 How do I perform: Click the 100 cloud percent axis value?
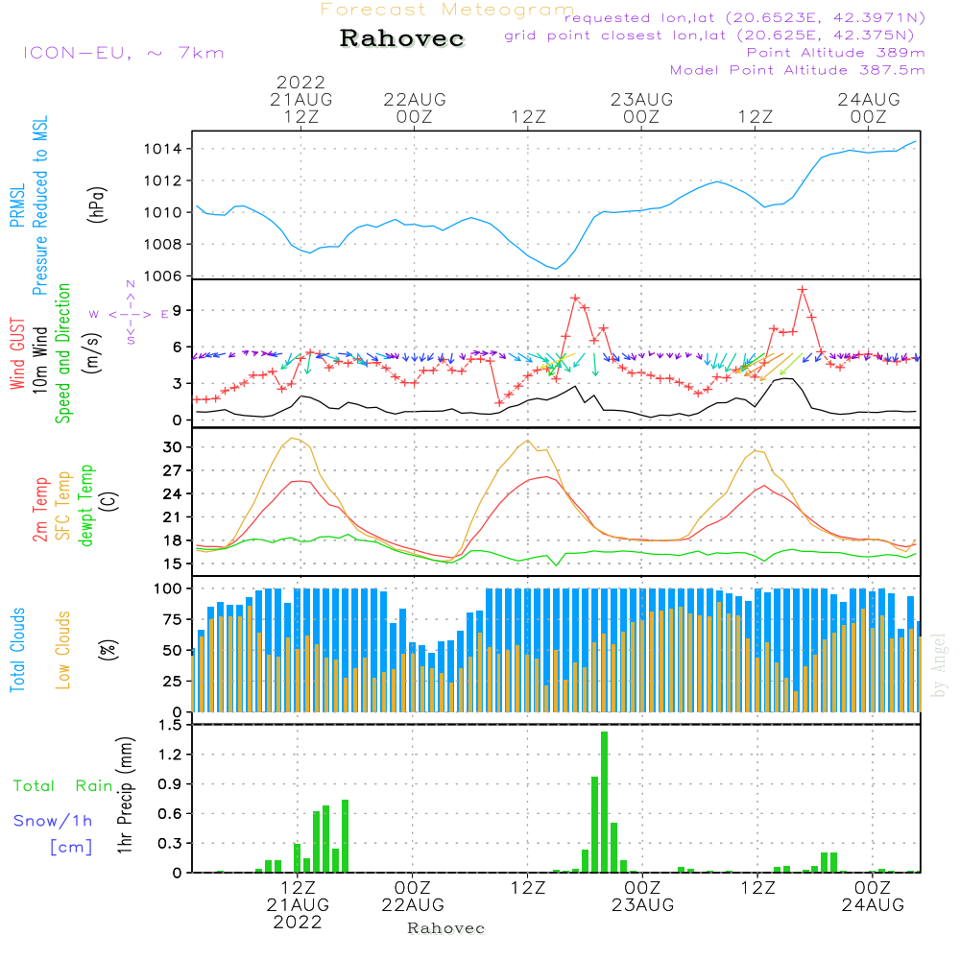tap(168, 588)
